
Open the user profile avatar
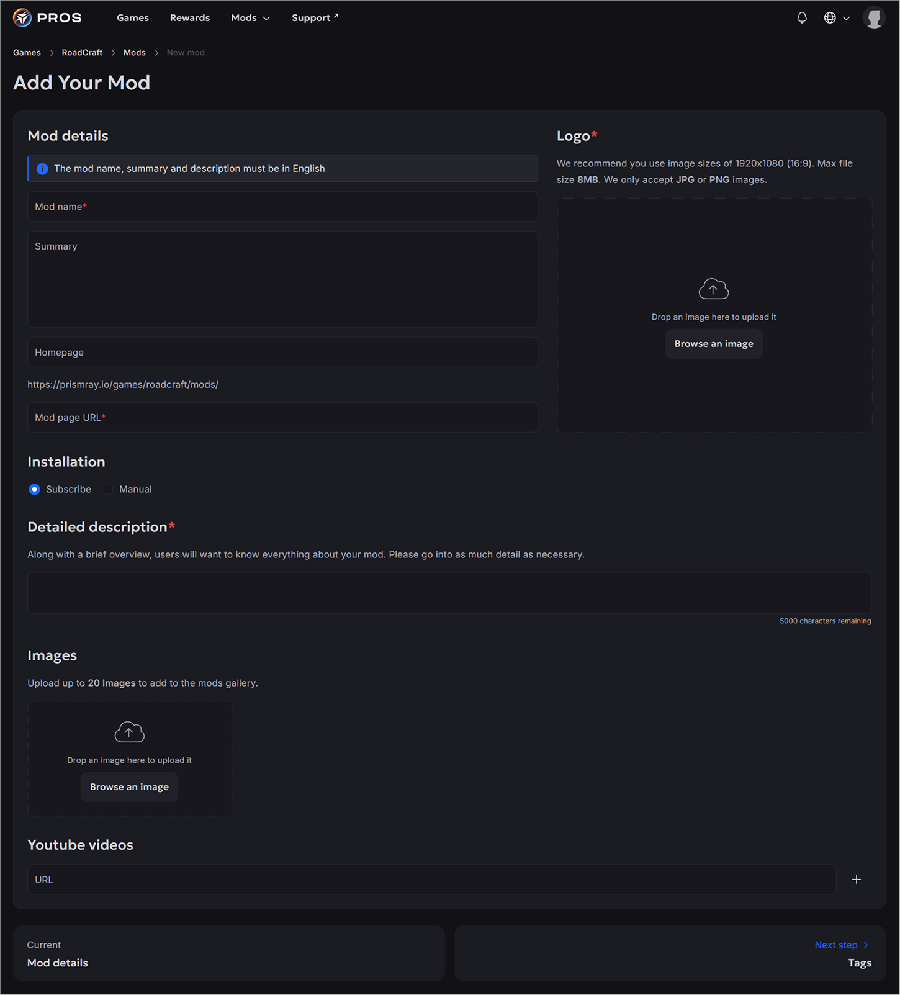click(874, 18)
